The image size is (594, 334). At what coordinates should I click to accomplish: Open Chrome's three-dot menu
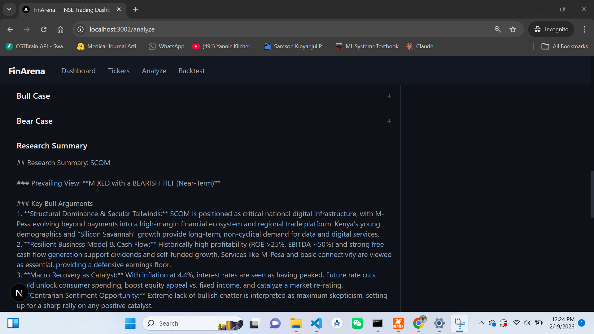tap(584, 29)
